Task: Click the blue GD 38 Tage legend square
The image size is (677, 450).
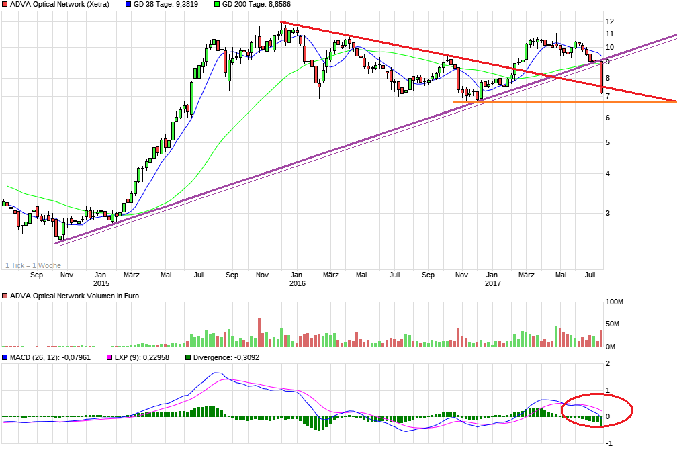Action: pos(128,4)
